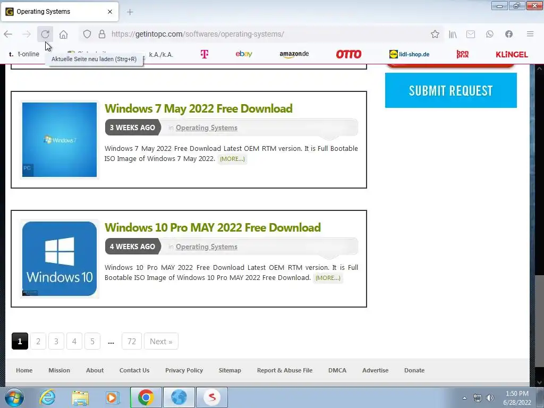Image resolution: width=544 pixels, height=408 pixels.
Task: Click the Next » pagination button
Action: point(161,342)
